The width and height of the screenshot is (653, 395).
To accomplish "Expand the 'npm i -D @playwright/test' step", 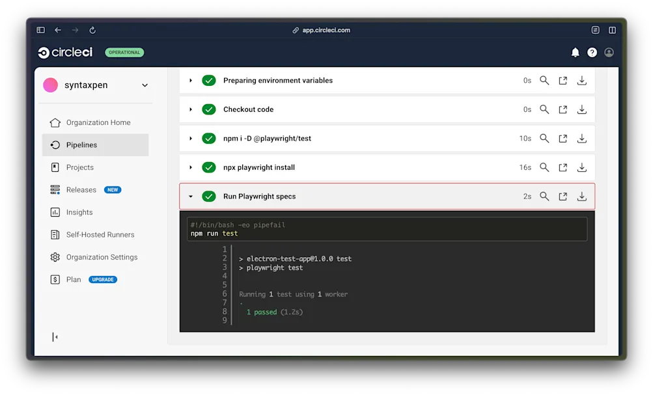I will point(189,138).
